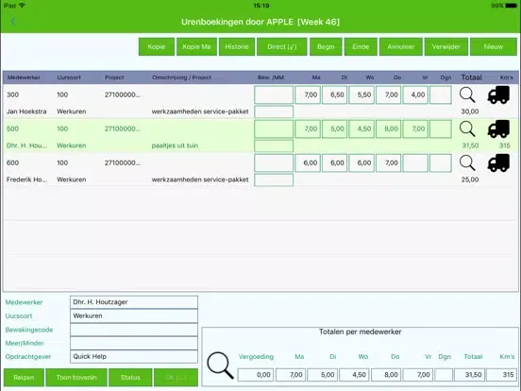
Task: Open the Uursoort field showing Werkuren
Action: [134, 315]
